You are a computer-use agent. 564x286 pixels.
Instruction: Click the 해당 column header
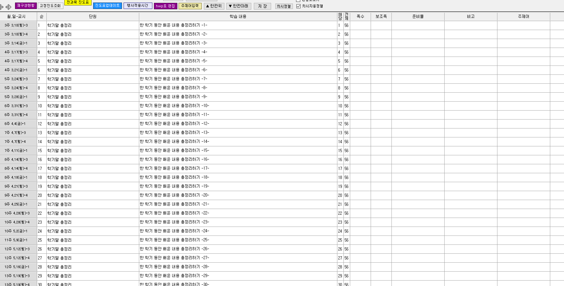tap(340, 16)
